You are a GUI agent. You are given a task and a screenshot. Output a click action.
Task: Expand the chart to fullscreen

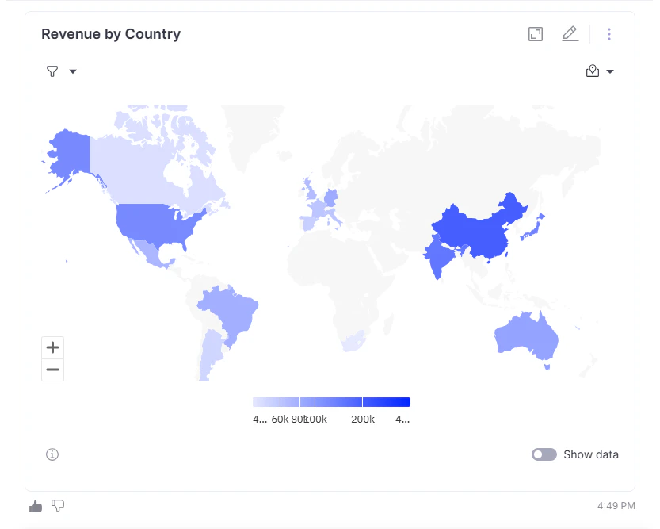tap(535, 33)
